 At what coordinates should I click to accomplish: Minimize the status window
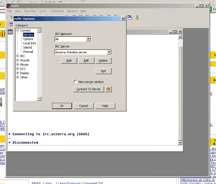pyautogui.click(x=171, y=32)
